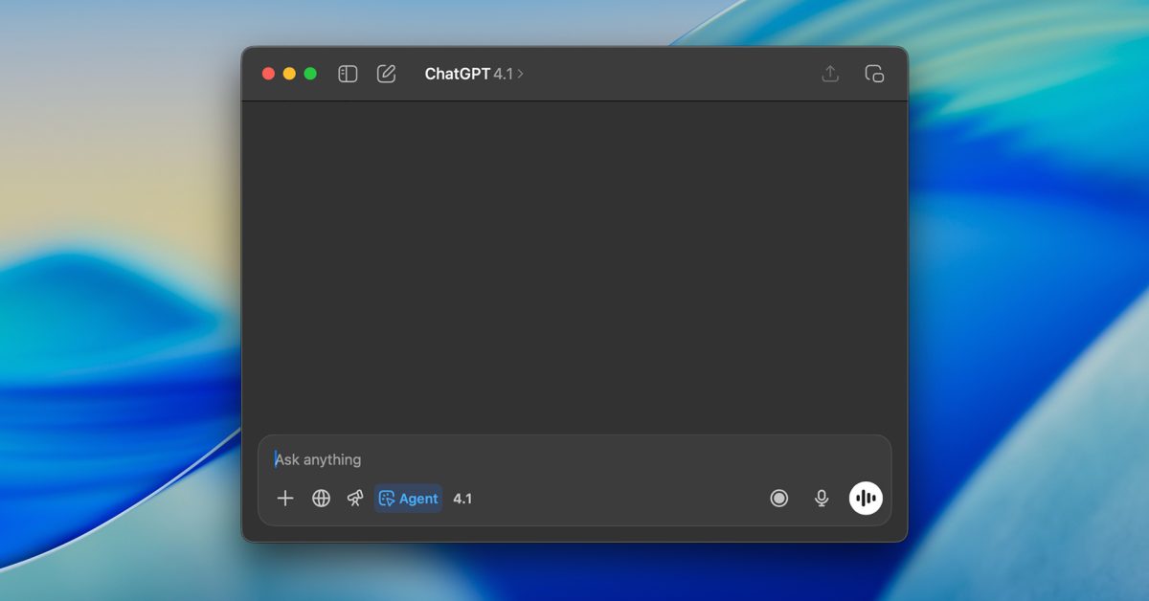
Task: Open the plus attachment menu
Action: pos(285,499)
